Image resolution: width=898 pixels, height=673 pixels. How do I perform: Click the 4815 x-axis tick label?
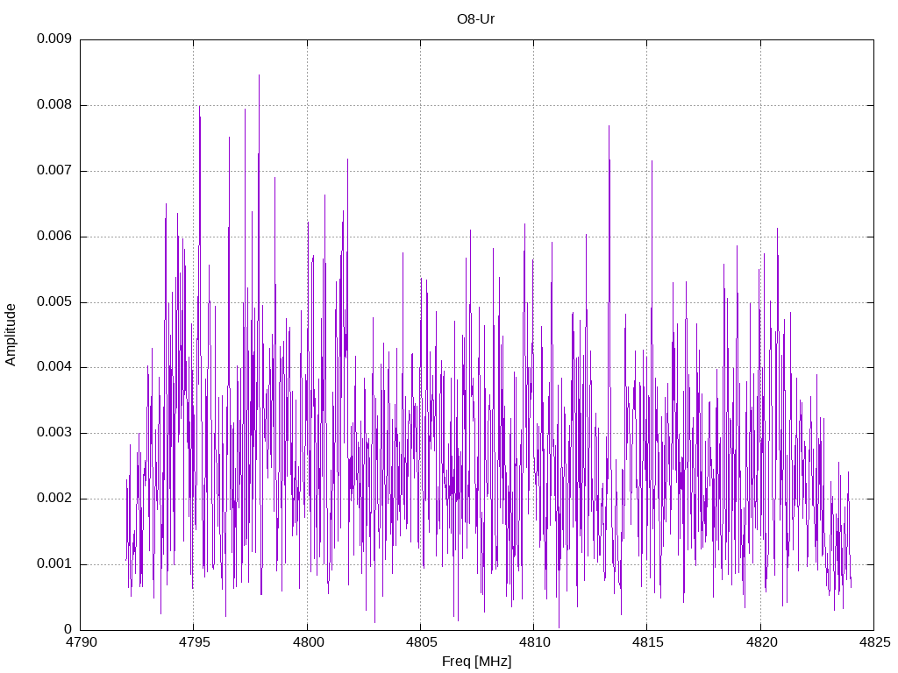[x=648, y=642]
